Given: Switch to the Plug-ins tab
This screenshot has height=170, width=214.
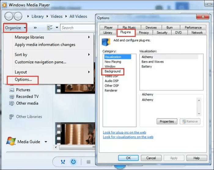Looking at the screenshot, I should coord(126,32).
